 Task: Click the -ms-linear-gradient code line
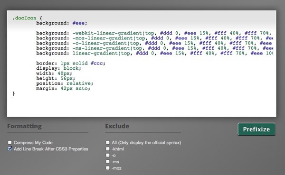[x=154, y=48]
